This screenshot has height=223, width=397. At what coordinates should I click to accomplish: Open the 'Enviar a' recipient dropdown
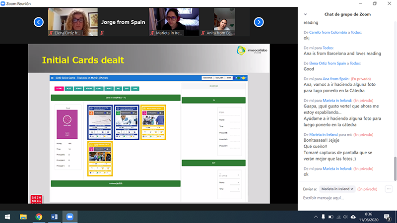coord(338,189)
